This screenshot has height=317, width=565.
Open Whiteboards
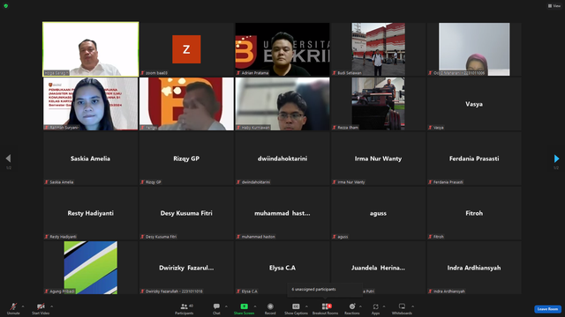pos(402,308)
